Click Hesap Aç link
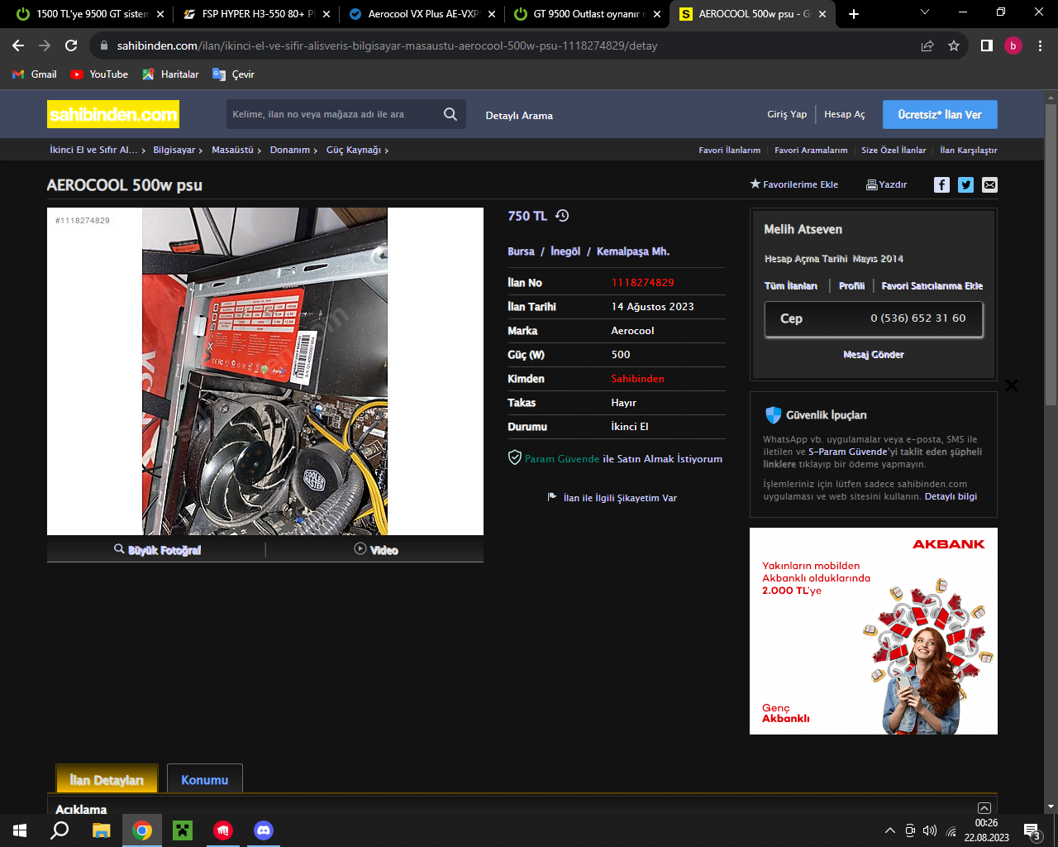The image size is (1058, 847). [845, 114]
